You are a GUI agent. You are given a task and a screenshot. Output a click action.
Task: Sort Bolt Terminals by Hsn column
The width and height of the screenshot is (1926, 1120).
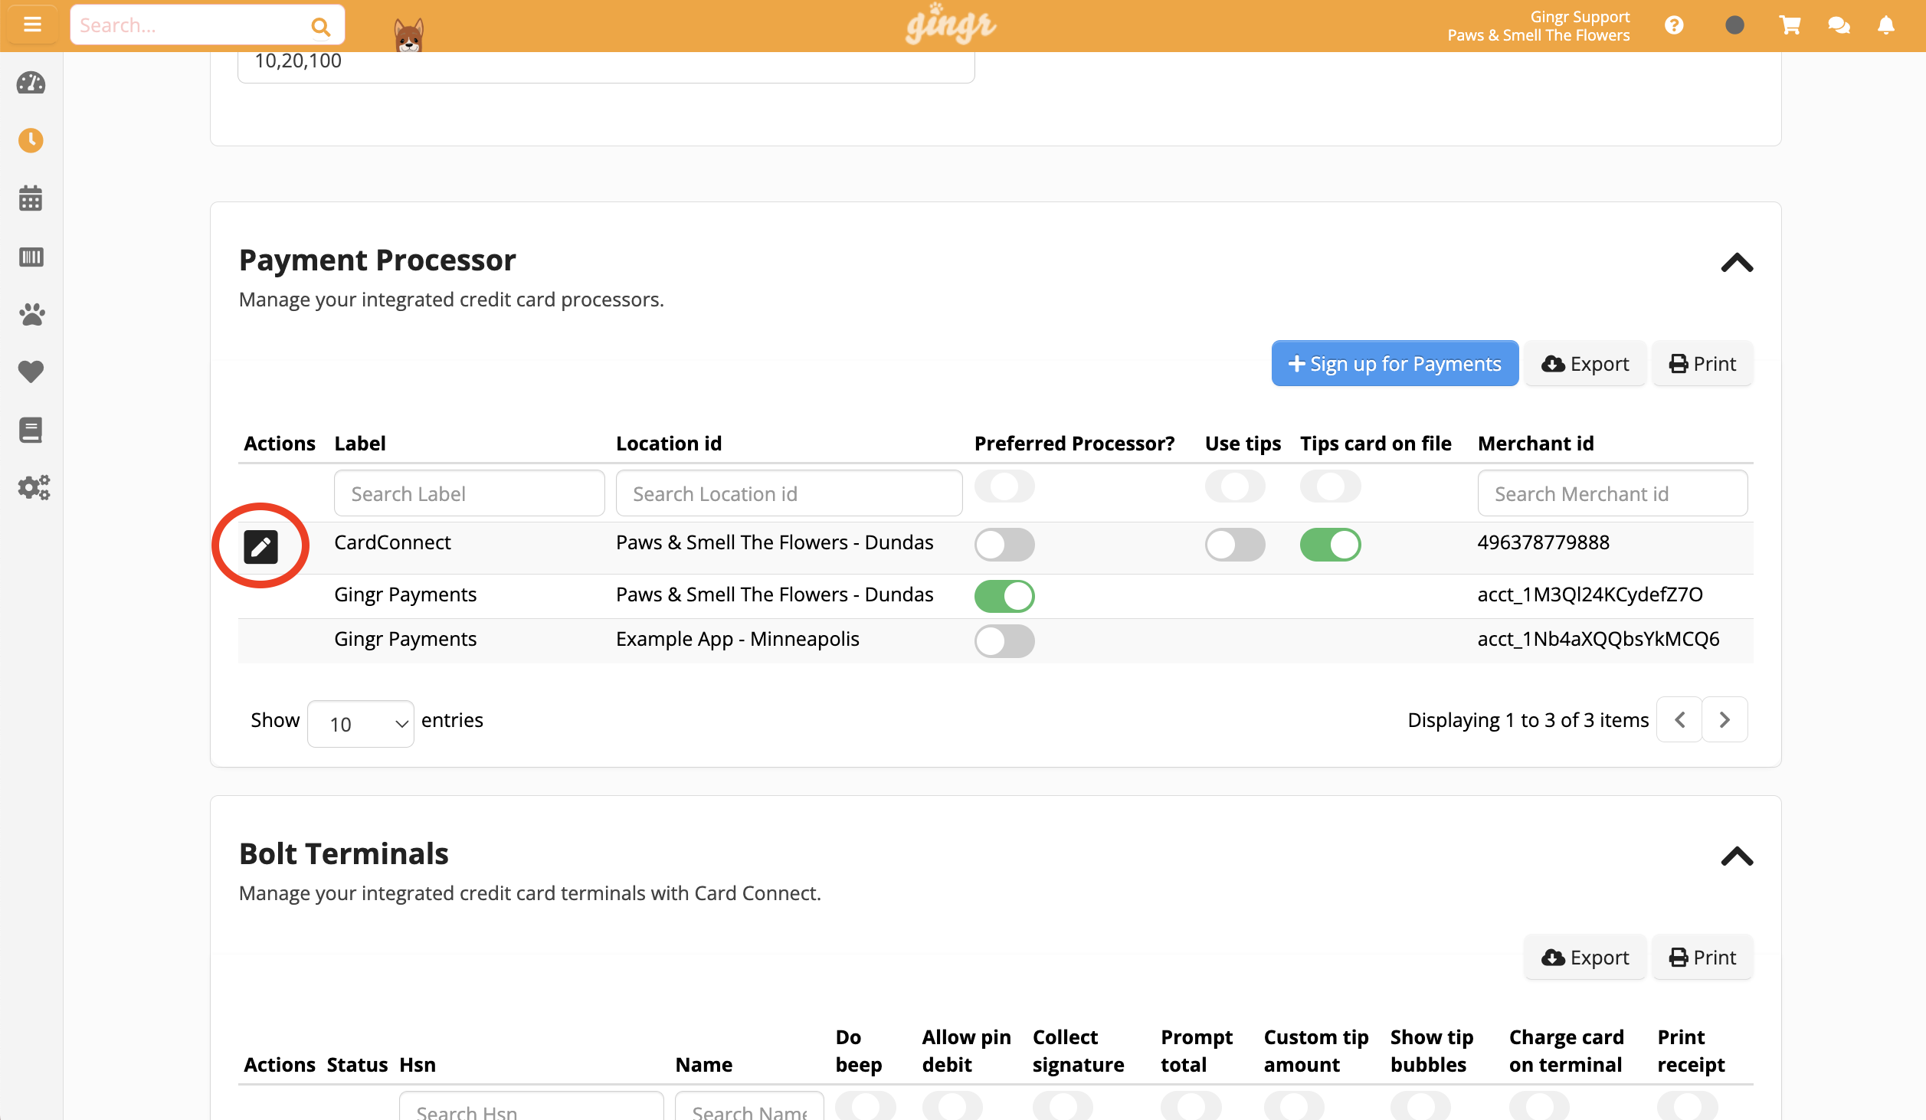[418, 1065]
